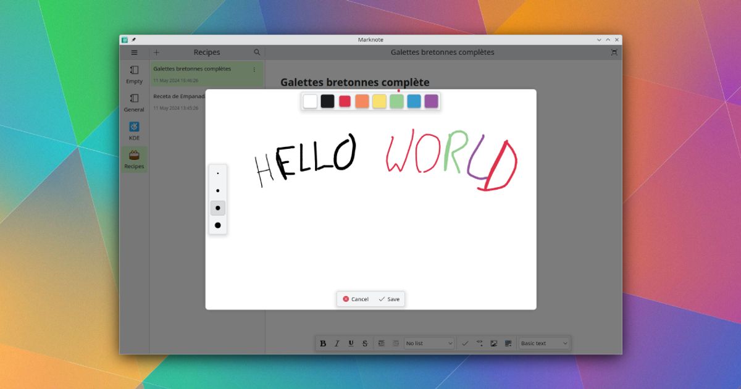Image resolution: width=741 pixels, height=389 pixels.
Task: Click the Recipes header title
Action: 207,52
